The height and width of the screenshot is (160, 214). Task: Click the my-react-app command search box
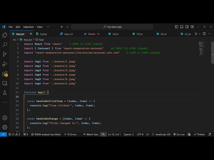click(113, 27)
